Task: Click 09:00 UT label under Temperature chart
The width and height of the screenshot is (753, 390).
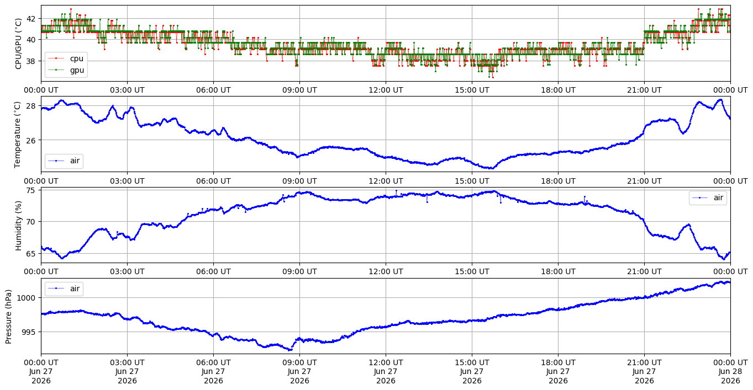Action: coord(299,181)
